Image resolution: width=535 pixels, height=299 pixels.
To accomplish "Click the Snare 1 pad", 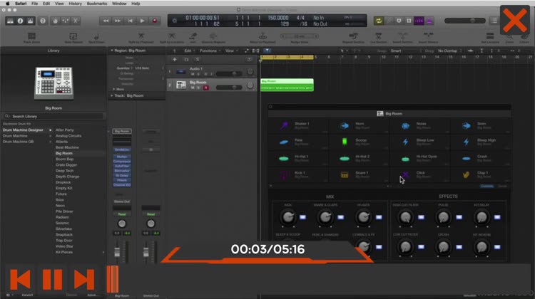I will (359, 174).
